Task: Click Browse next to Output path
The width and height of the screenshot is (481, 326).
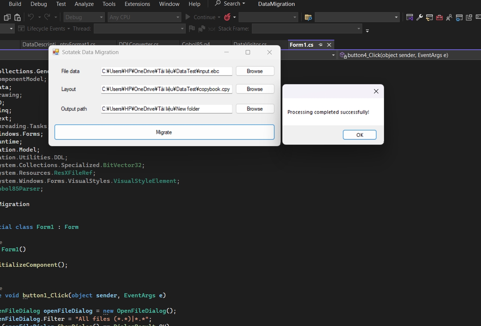Action: [255, 109]
